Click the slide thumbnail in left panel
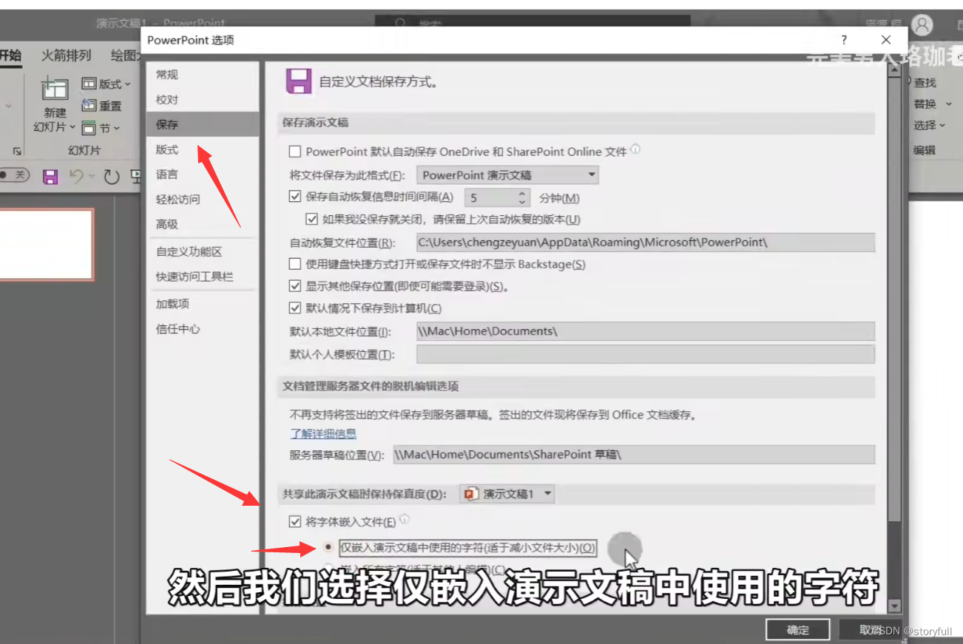The height and width of the screenshot is (644, 963). [47, 245]
